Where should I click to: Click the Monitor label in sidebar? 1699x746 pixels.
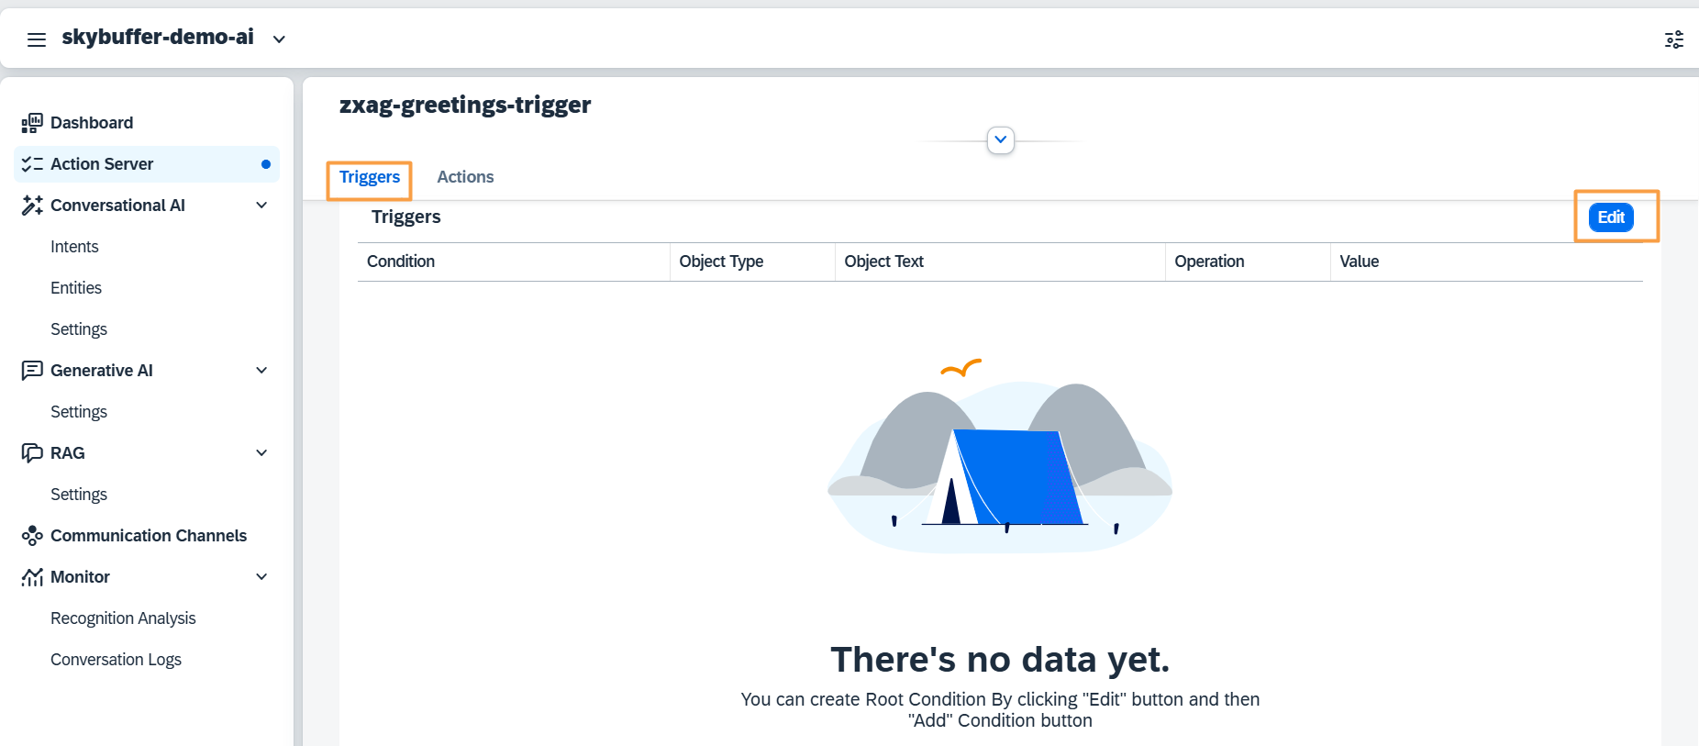(80, 577)
